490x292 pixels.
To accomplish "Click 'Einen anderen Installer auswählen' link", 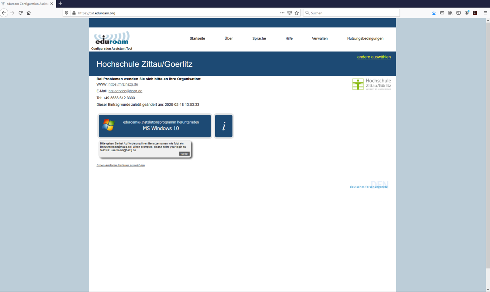I will [121, 165].
